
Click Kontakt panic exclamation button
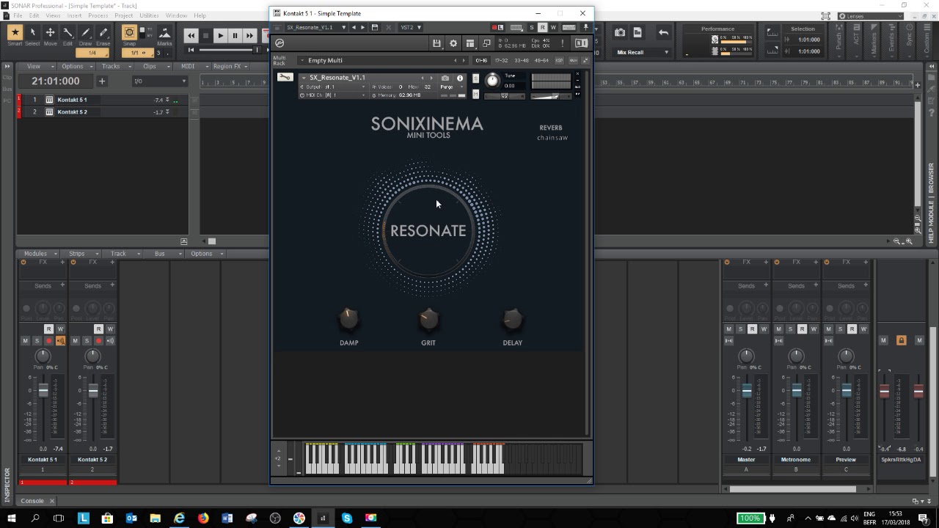pos(562,43)
